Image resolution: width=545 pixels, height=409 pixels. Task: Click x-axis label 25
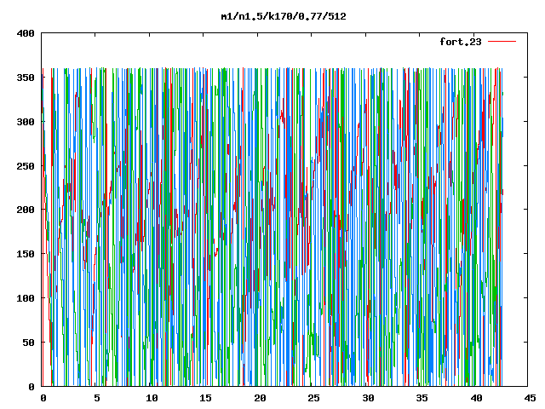pos(313,398)
